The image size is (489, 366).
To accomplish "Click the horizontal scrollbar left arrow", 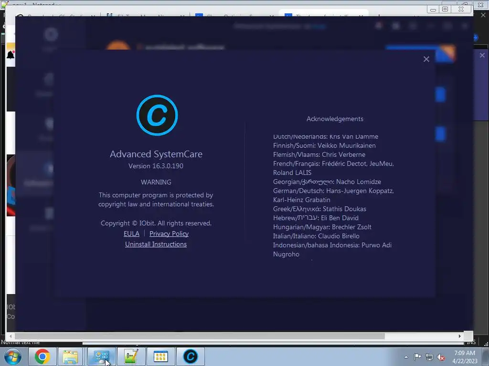I will (11, 336).
